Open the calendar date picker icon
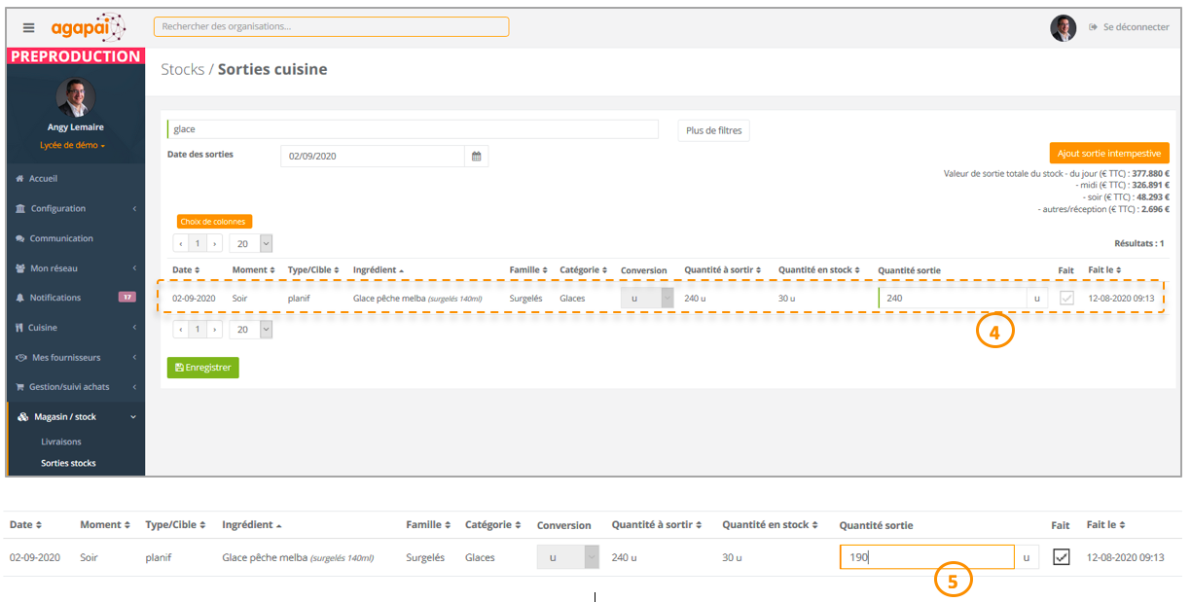Viewport: 1191px width, 602px height. click(477, 156)
